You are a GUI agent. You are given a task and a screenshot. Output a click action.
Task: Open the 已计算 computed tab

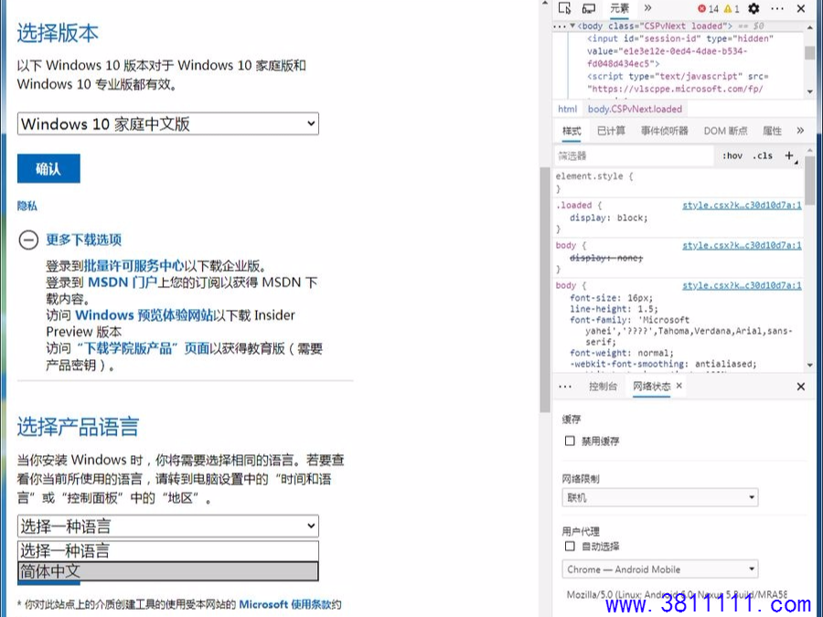coord(612,131)
